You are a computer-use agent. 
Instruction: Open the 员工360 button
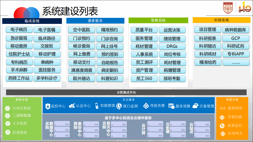point(144,79)
